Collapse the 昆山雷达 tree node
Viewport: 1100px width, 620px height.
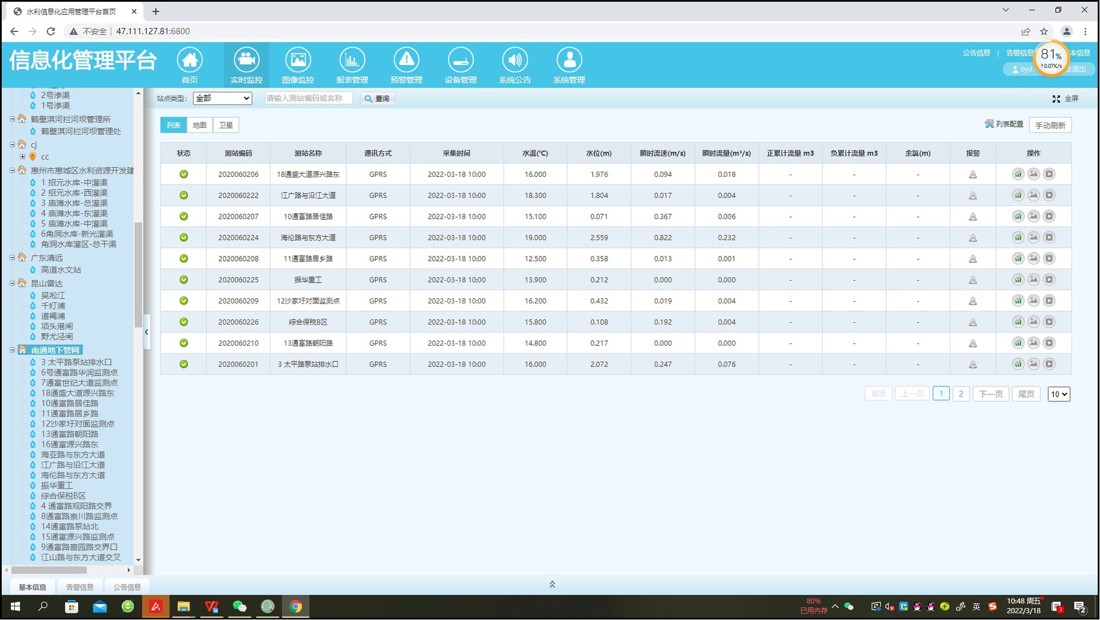click(x=12, y=283)
